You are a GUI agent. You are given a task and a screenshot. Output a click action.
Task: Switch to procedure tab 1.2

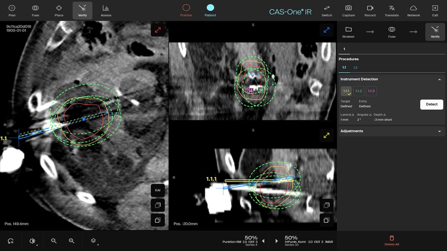pyautogui.click(x=355, y=68)
